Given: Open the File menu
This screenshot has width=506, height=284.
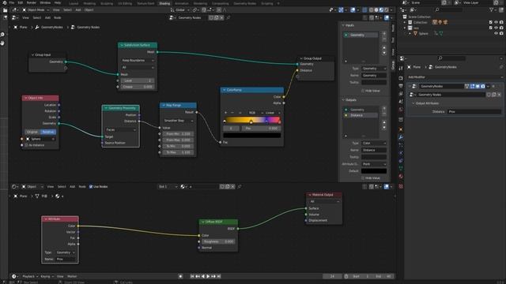Looking at the screenshot, I should point(12,2).
